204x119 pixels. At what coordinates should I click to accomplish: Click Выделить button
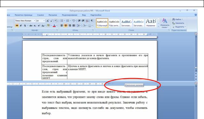tap(179, 27)
